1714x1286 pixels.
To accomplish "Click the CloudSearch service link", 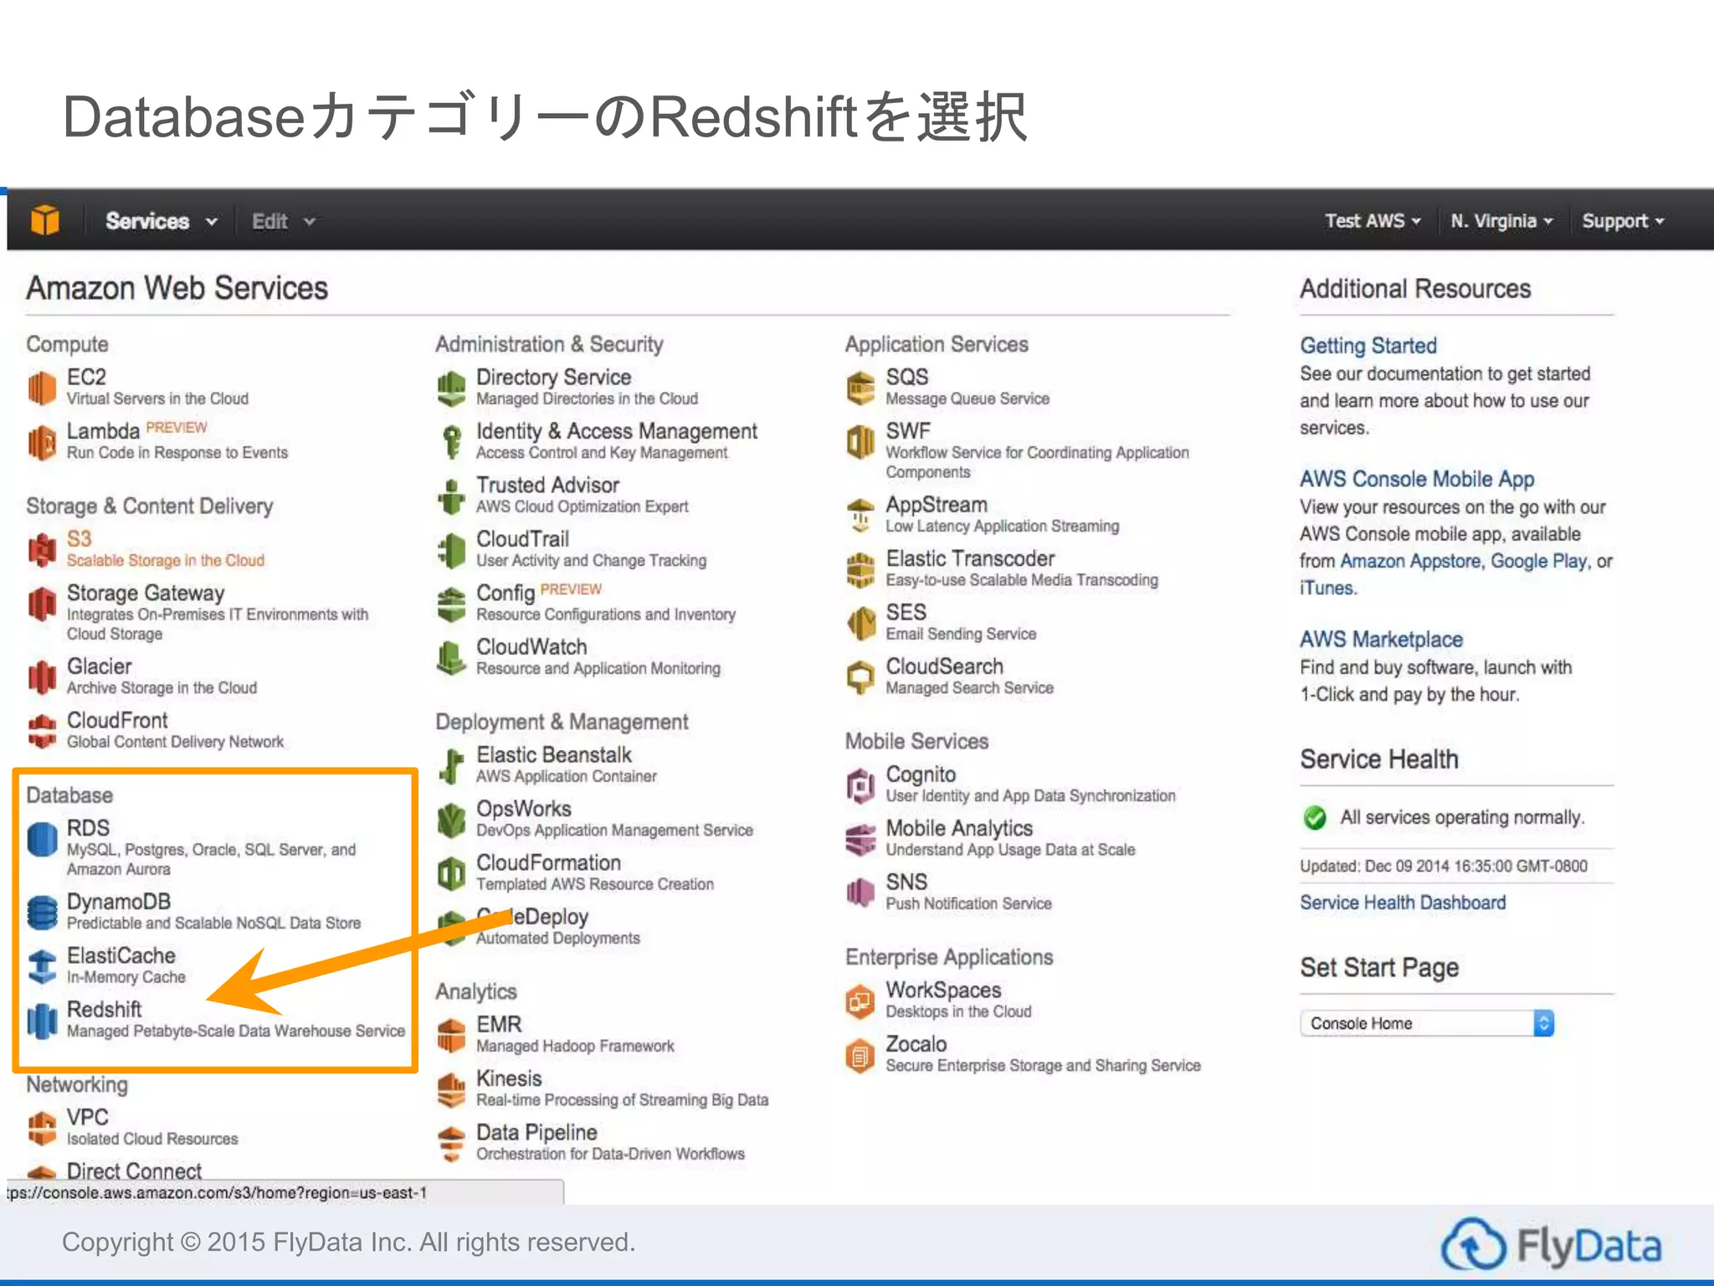I will [x=944, y=666].
